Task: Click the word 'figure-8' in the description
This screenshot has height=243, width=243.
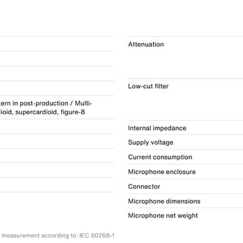Action: 73,112
